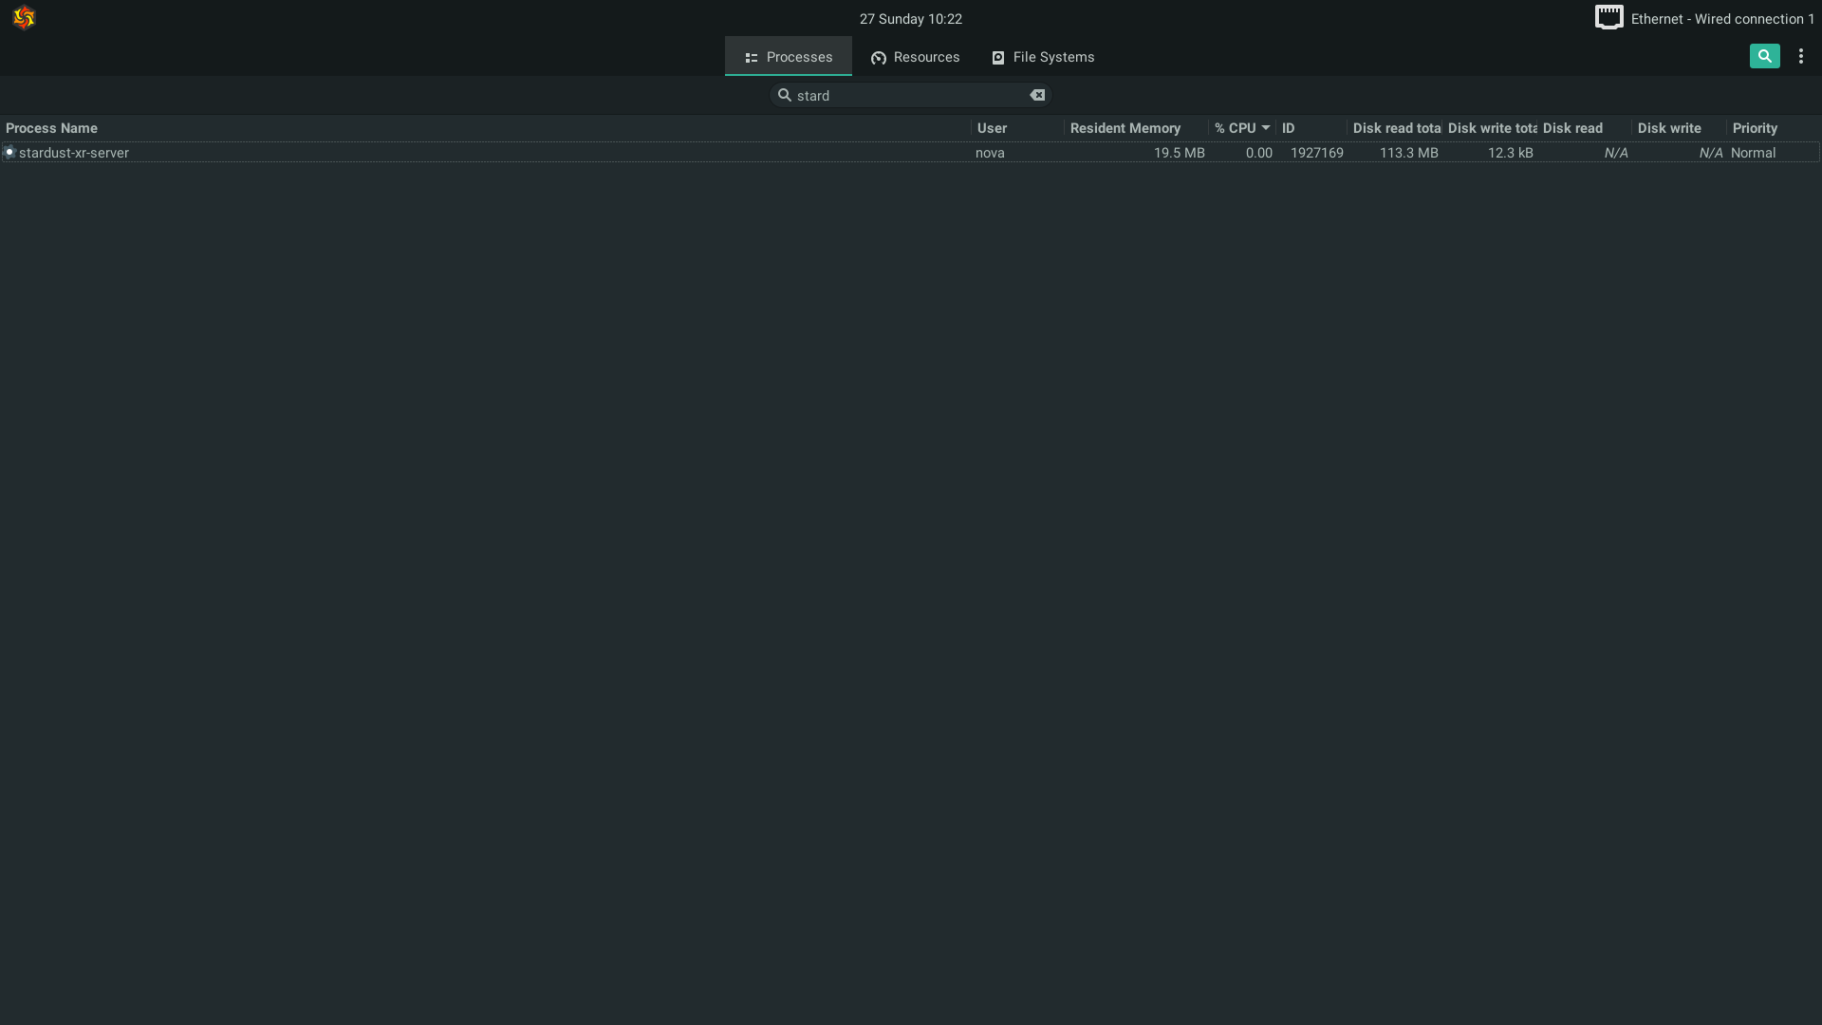This screenshot has width=1822, height=1025.
Task: Open the three-dot main menu
Action: click(1800, 56)
